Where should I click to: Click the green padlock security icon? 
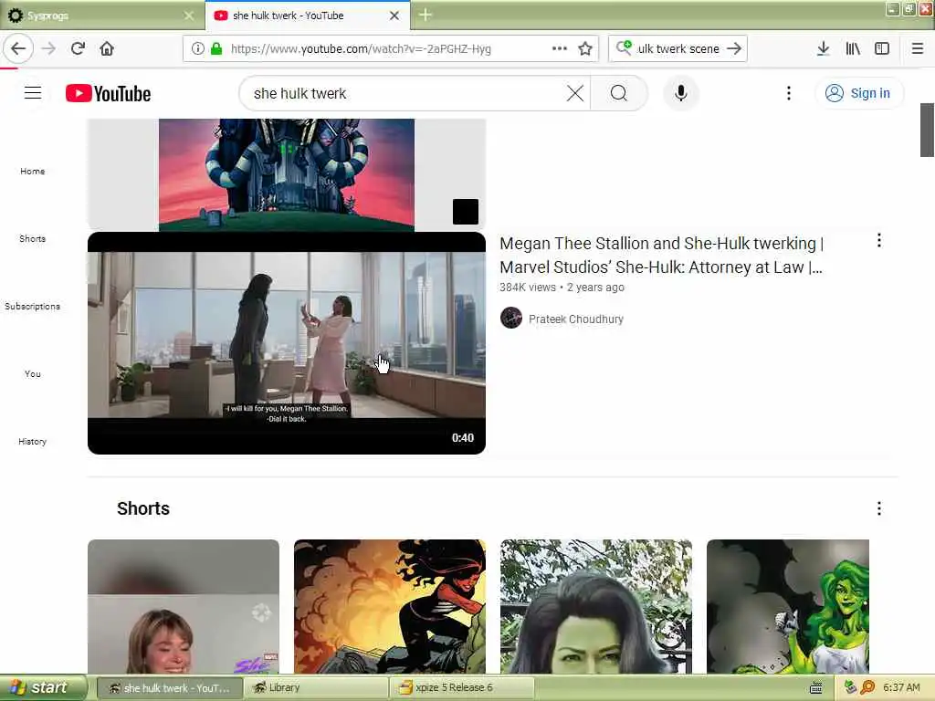(215, 48)
